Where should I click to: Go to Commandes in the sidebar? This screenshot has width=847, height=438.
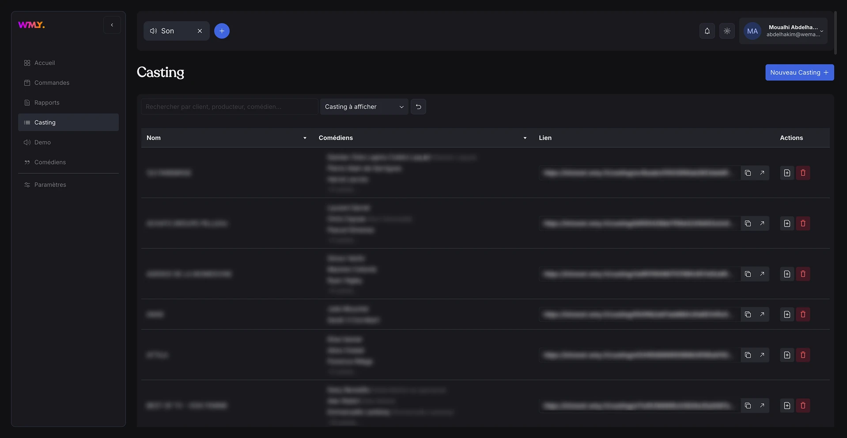(68, 83)
